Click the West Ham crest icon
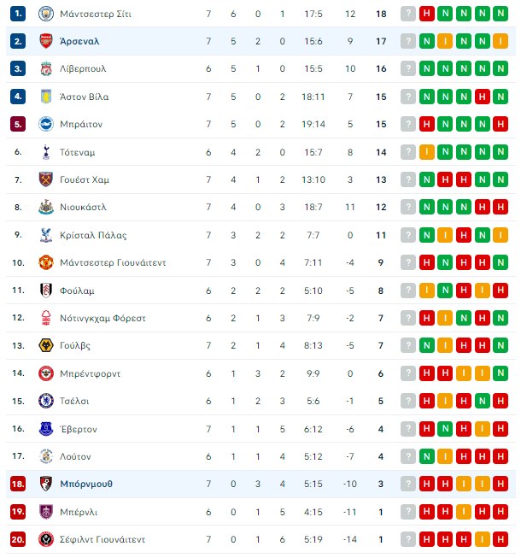The width and height of the screenshot is (521, 558). click(x=46, y=179)
